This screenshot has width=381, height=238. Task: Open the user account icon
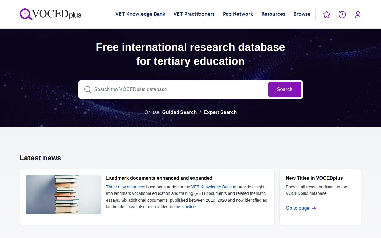(358, 14)
